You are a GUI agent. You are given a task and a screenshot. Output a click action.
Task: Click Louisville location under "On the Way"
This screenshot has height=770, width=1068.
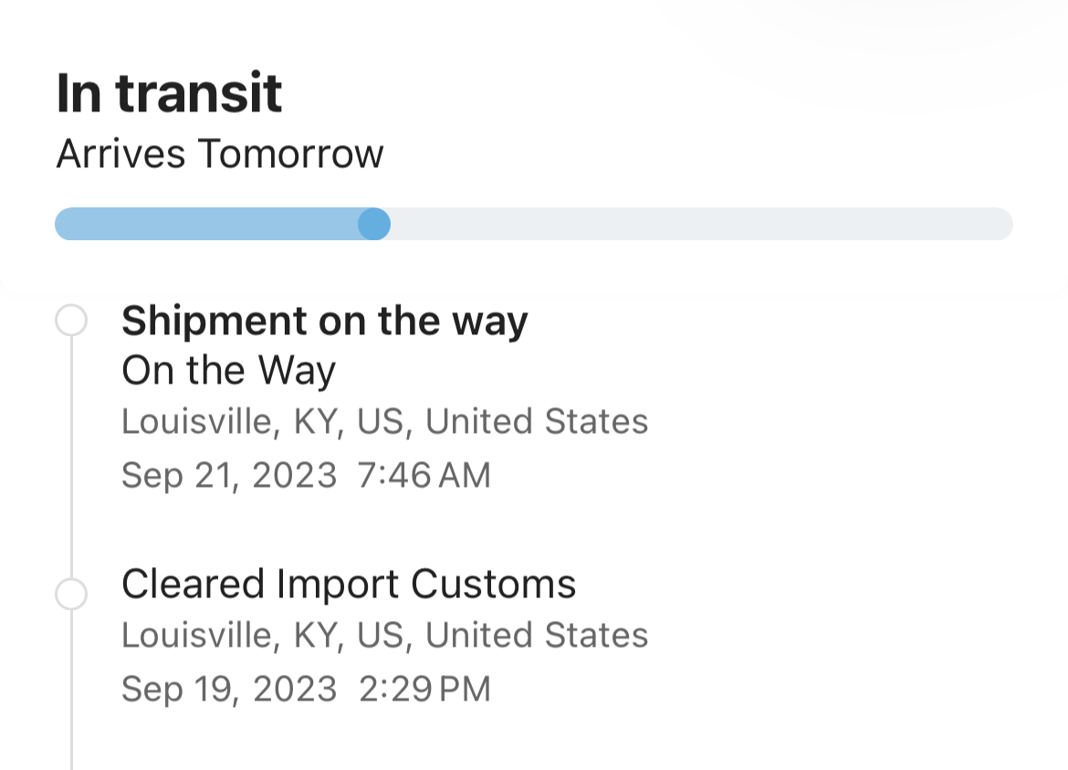coord(384,422)
